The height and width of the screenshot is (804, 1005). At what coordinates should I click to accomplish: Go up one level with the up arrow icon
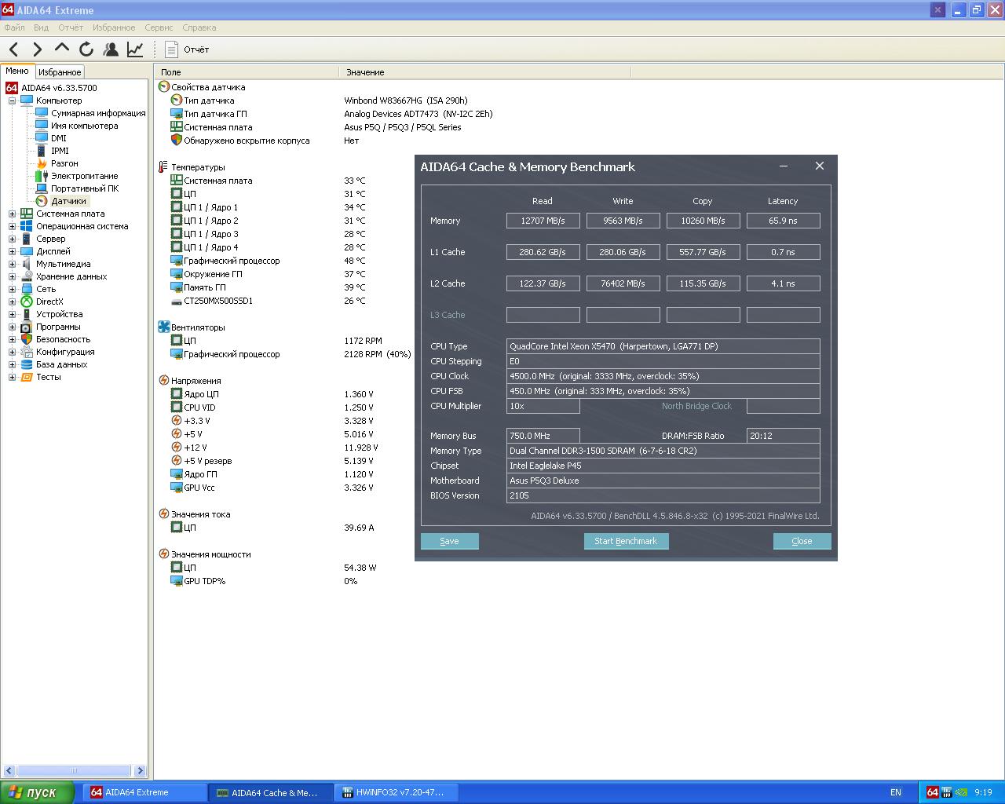[x=61, y=49]
